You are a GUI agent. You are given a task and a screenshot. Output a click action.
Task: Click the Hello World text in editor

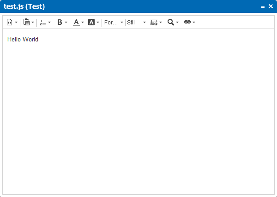[23, 39]
